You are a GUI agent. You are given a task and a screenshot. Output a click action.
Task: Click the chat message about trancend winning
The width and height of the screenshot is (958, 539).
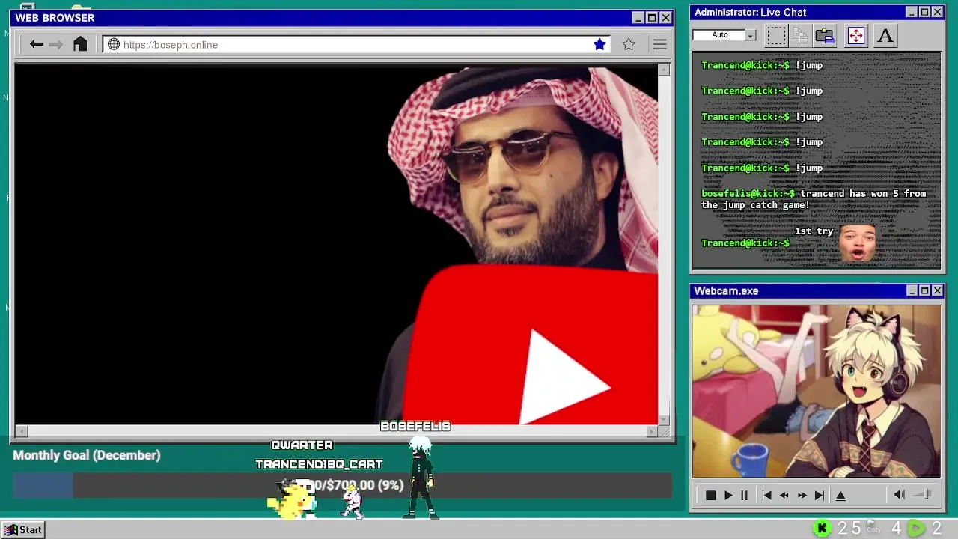click(x=814, y=199)
